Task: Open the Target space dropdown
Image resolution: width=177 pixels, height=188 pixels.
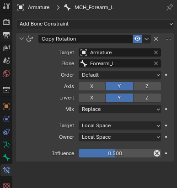Action: coord(120,125)
